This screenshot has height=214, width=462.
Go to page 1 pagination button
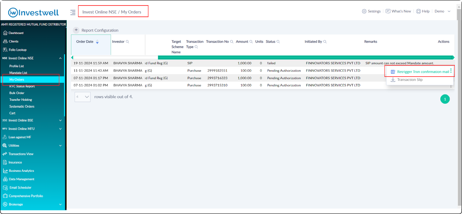point(445,99)
